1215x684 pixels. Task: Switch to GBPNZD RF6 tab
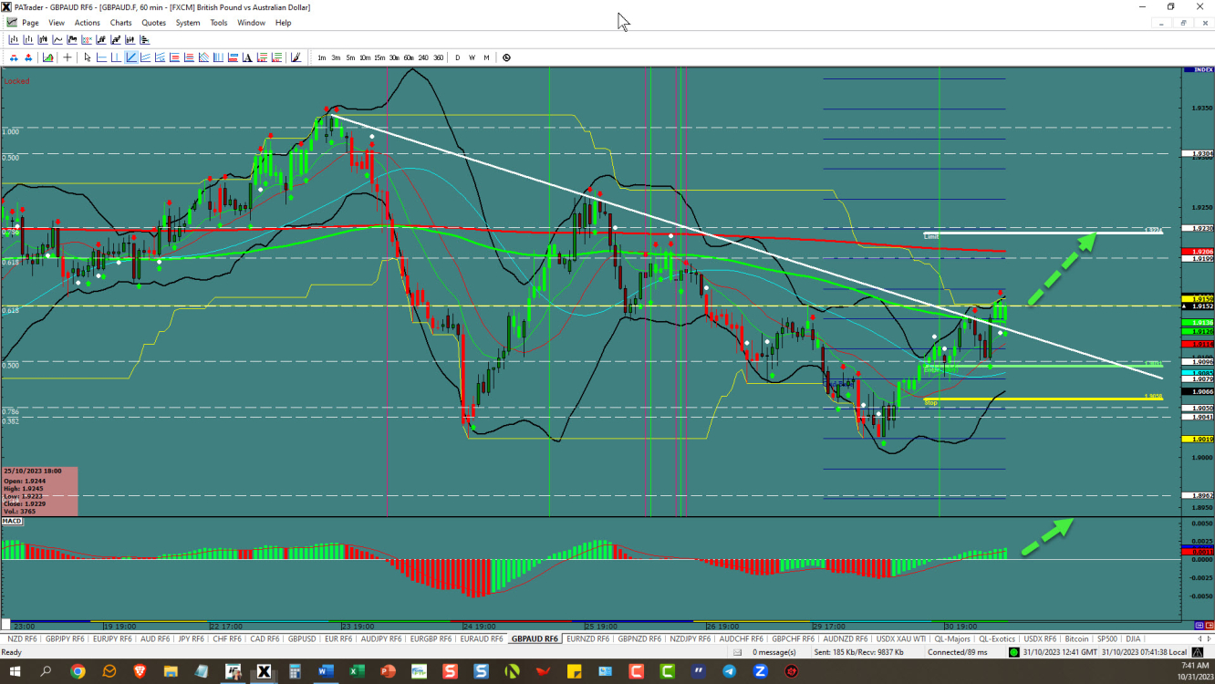coord(640,638)
